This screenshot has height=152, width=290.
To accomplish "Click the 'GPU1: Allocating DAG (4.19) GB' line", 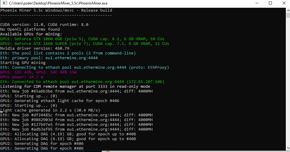I will 68,139.
